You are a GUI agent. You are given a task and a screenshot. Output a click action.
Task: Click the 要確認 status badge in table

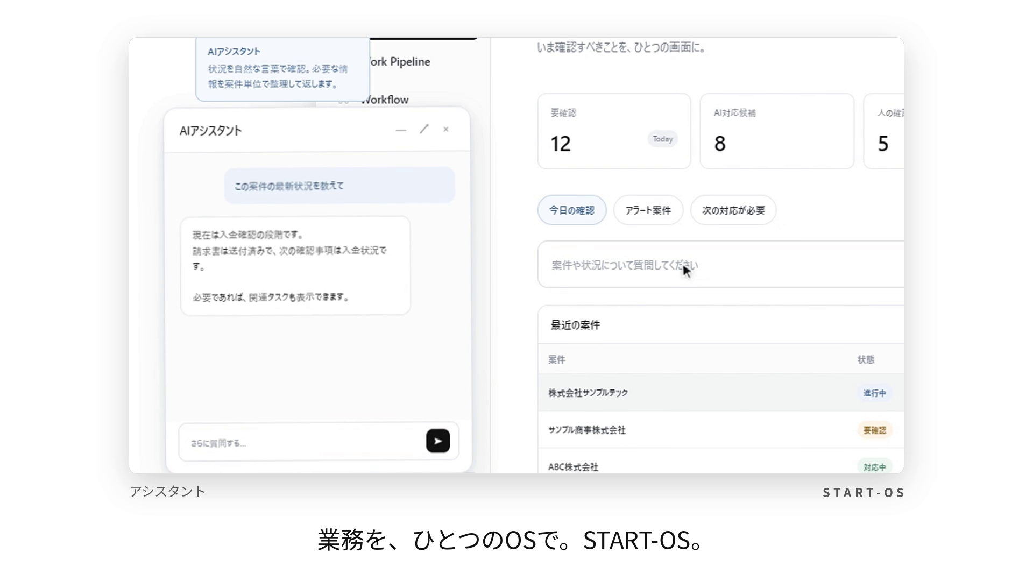pyautogui.click(x=874, y=430)
